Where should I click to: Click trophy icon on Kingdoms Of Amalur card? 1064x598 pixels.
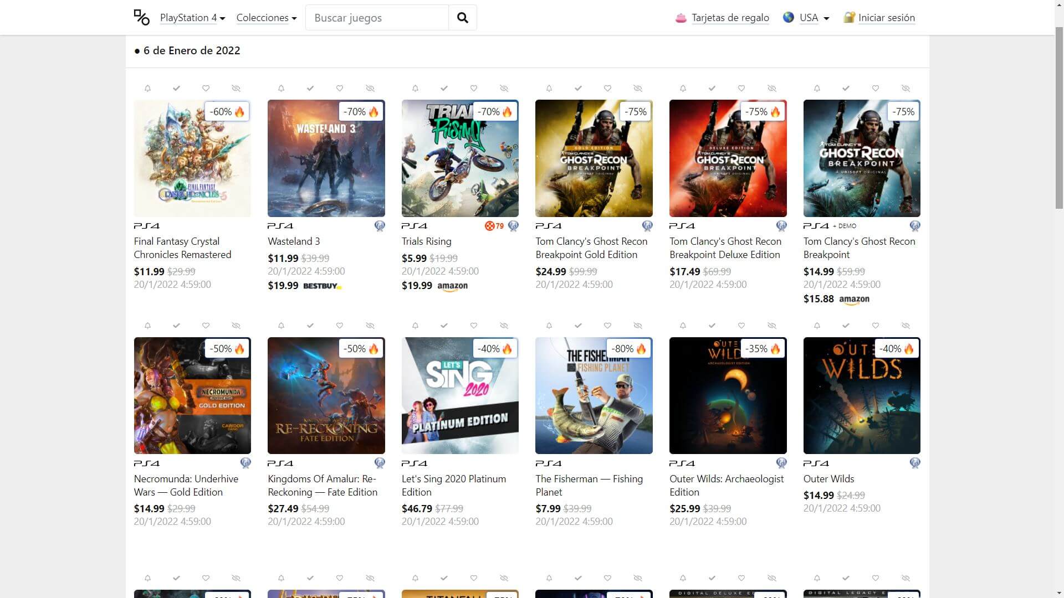coord(380,463)
